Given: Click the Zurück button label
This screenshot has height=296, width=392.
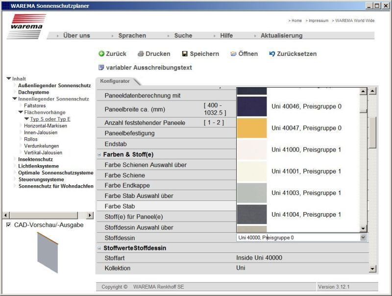Looking at the screenshot, I should click(116, 54).
